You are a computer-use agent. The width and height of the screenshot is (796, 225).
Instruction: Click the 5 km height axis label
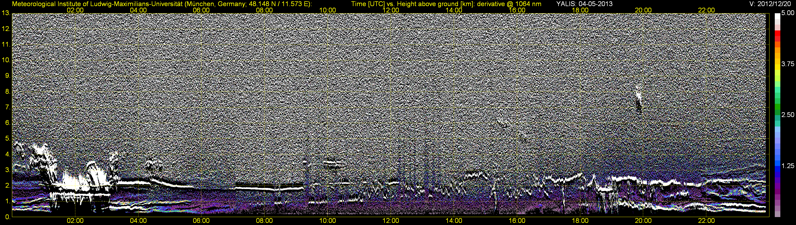pyautogui.click(x=7, y=139)
